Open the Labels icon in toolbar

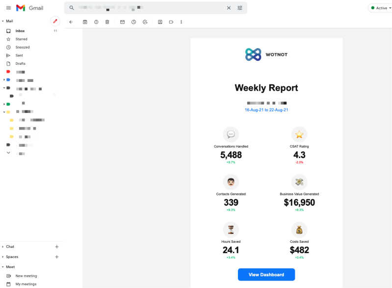tap(171, 22)
